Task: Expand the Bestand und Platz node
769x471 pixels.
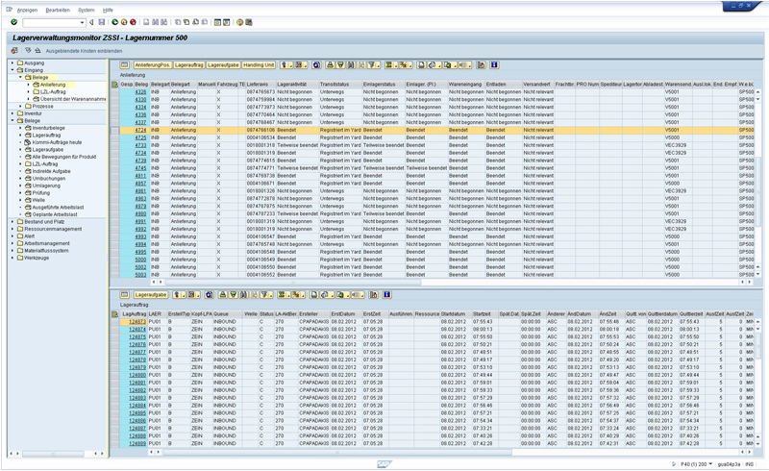Action: 12,222
